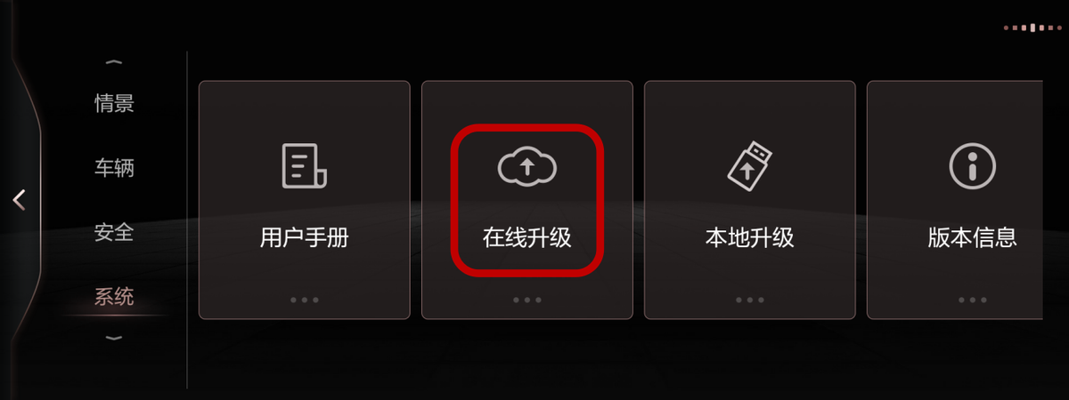The width and height of the screenshot is (1069, 400).
Task: Go back using the left edge arrow
Action: [19, 200]
